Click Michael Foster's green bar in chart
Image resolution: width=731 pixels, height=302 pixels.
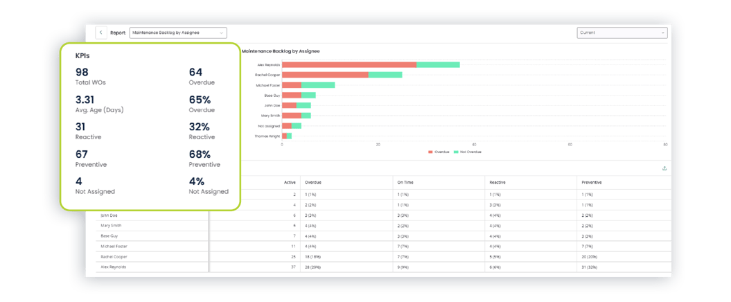tap(318, 85)
